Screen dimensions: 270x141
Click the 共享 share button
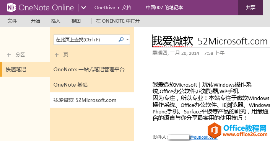[250, 8]
